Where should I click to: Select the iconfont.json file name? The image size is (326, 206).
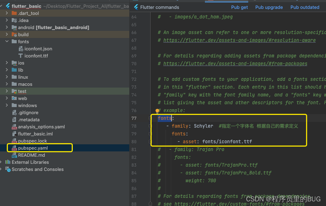tap(38, 49)
